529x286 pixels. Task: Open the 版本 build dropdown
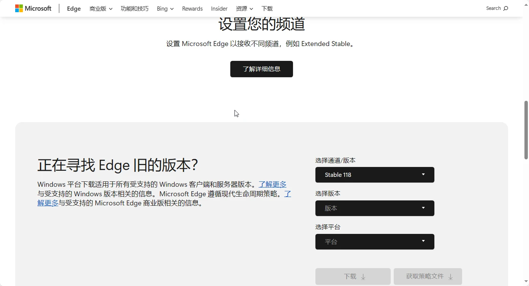[x=374, y=208]
